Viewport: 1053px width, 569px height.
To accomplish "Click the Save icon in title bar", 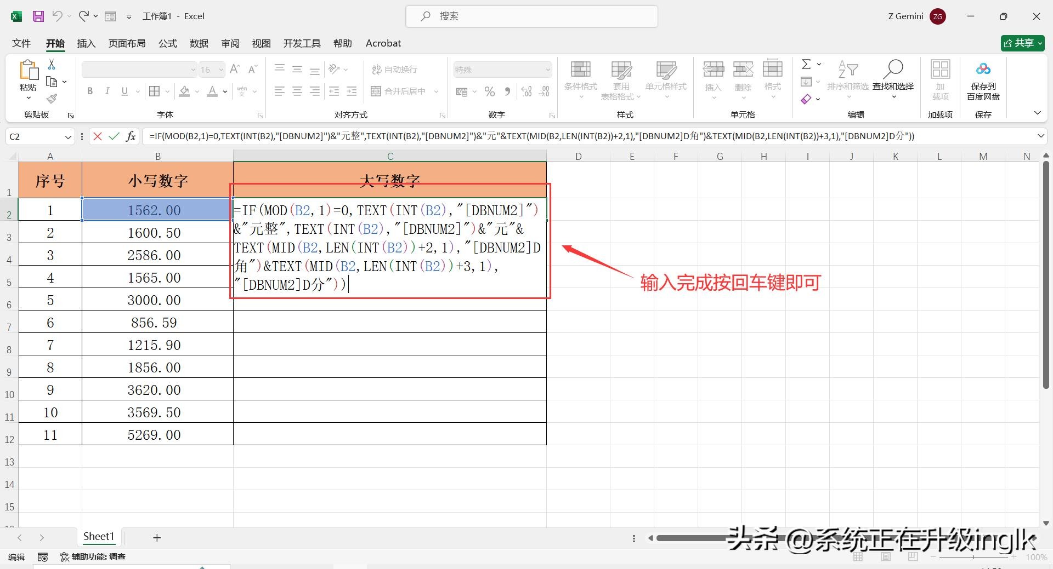I will (38, 16).
